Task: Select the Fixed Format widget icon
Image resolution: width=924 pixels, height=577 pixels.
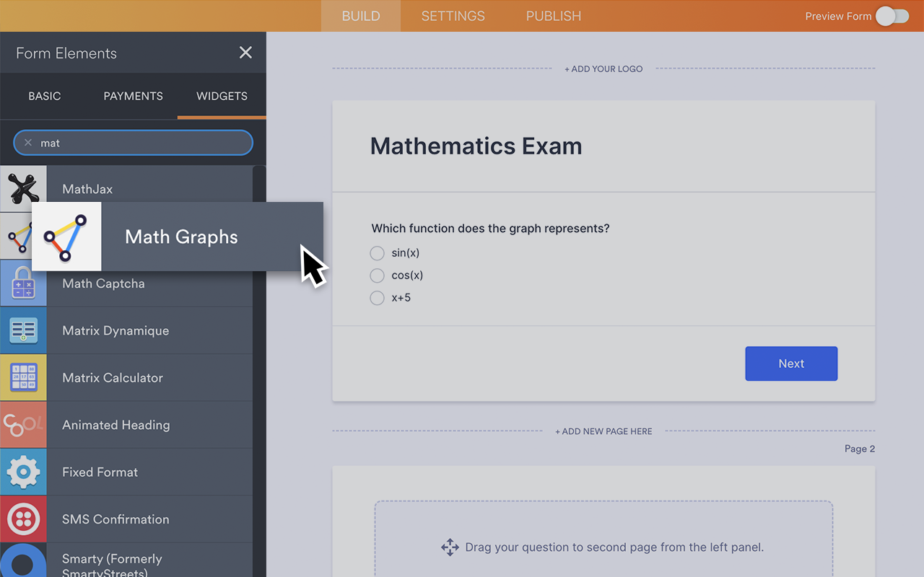Action: 23,472
